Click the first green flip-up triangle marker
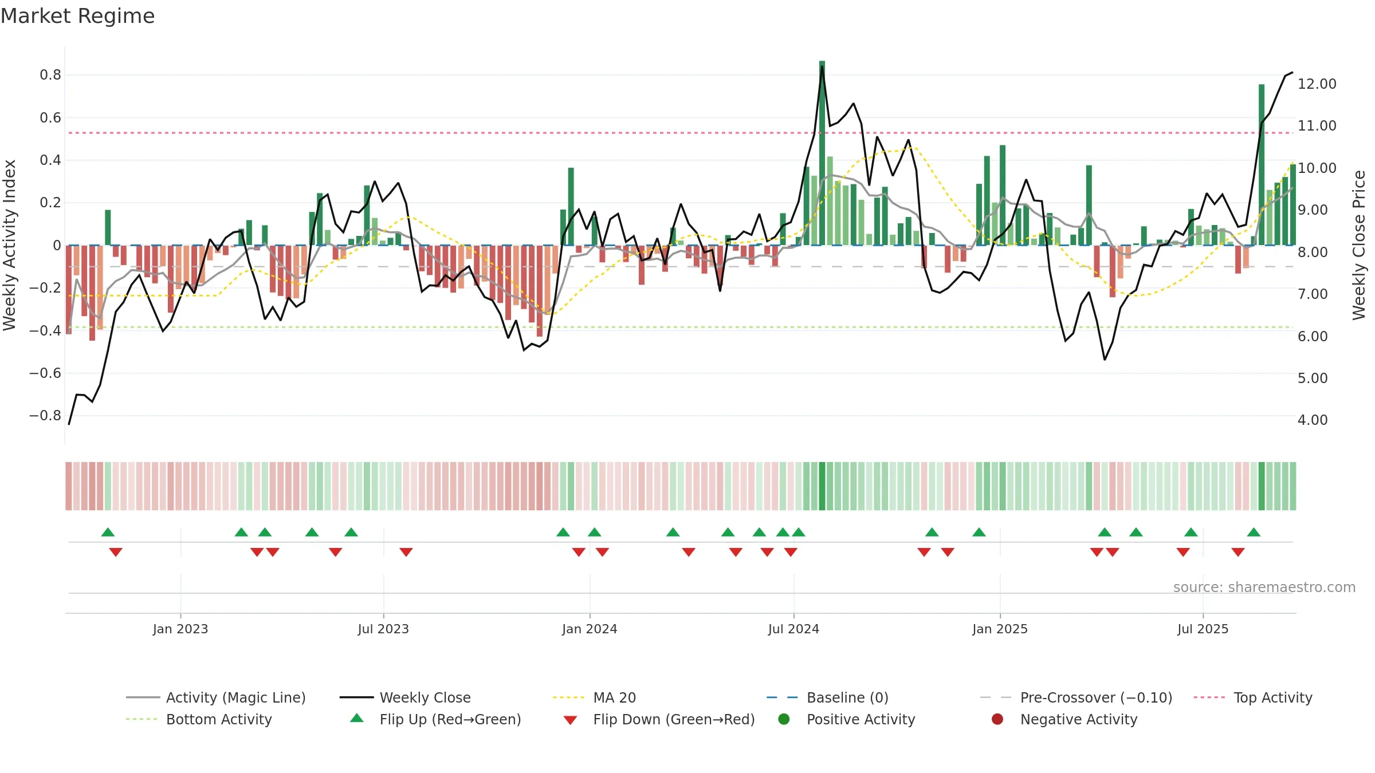This screenshot has width=1375, height=773. [x=108, y=532]
